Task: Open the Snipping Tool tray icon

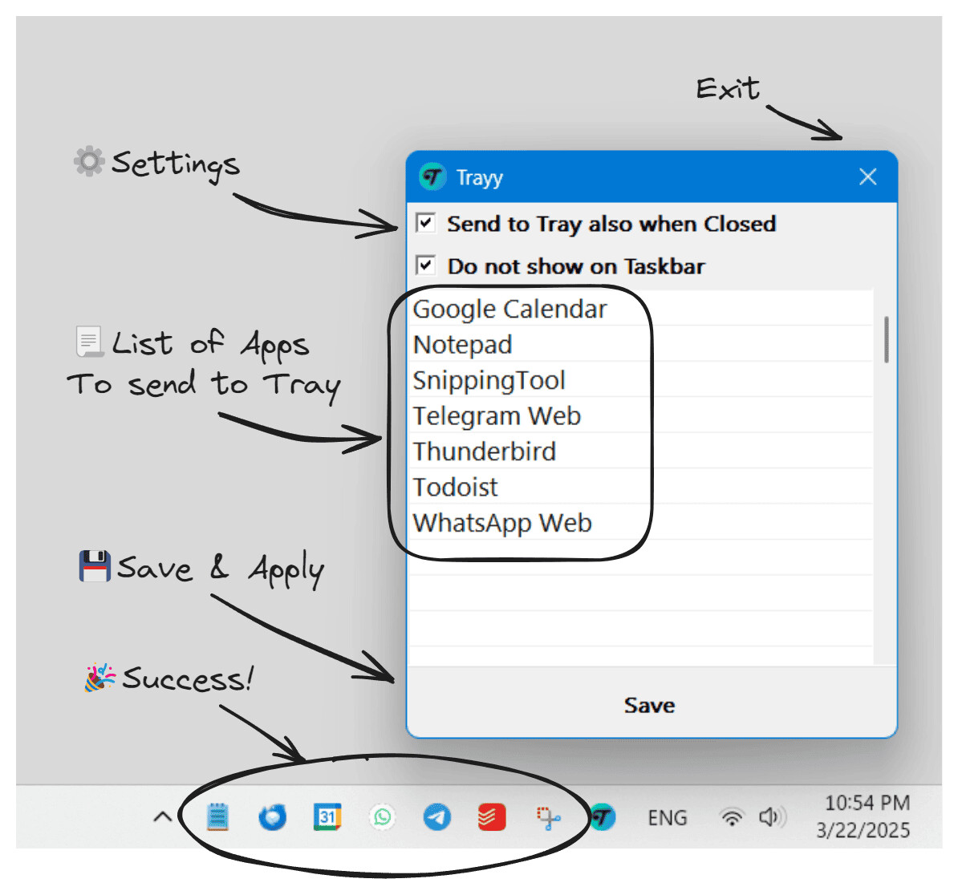Action: click(x=547, y=818)
